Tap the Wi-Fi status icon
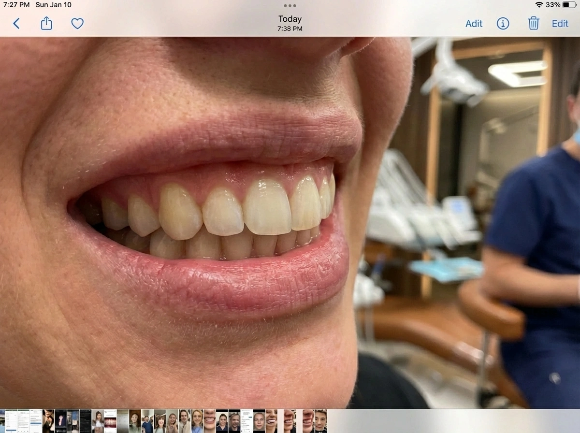This screenshot has height=433, width=580. tap(539, 5)
